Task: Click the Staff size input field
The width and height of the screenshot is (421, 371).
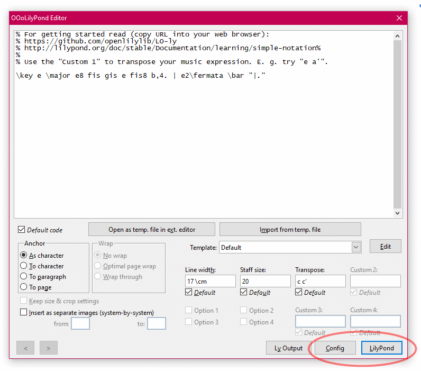Action: 266,281
